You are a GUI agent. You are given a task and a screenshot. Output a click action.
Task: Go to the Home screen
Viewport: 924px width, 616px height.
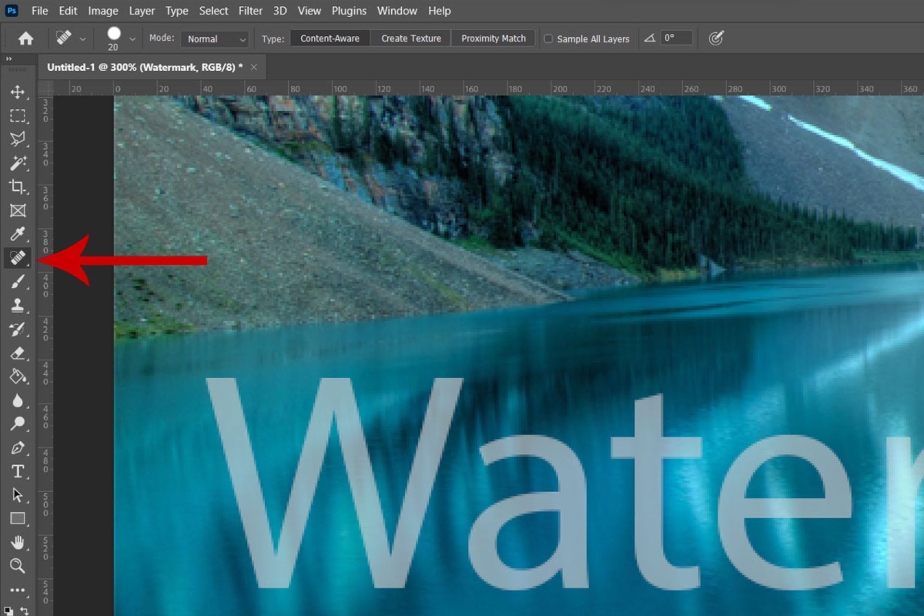coord(26,38)
